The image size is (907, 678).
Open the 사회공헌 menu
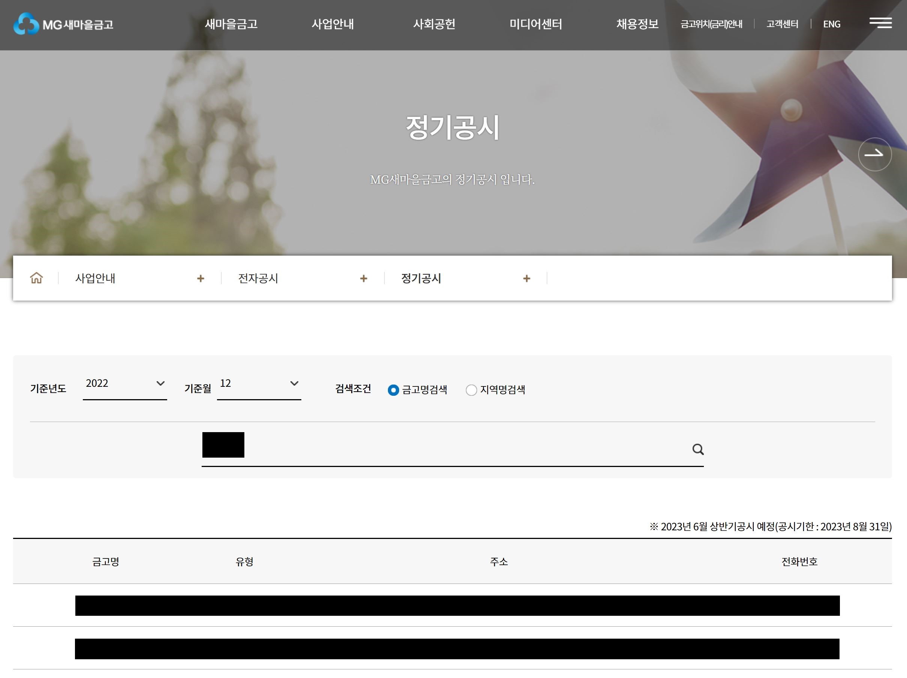(435, 24)
